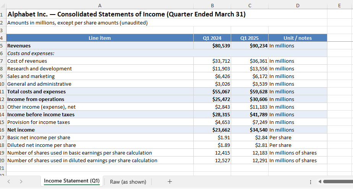Click 'In millions of shares' row 19 note
353x189 pixels.
pos(298,153)
